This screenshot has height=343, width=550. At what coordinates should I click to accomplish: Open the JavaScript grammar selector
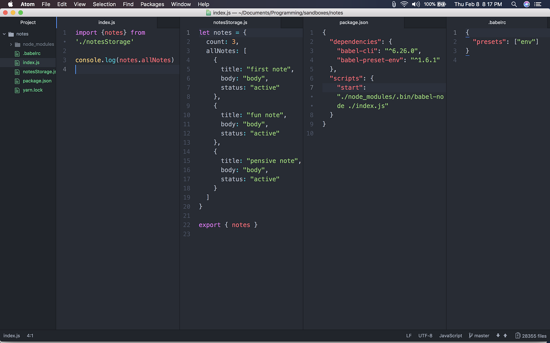pyautogui.click(x=450, y=336)
